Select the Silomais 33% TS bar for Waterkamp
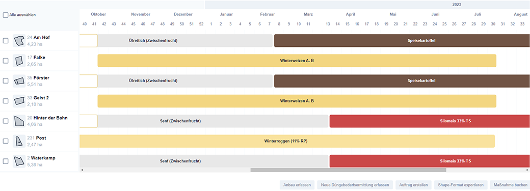Image resolution: width=530 pixels, height=191 pixels. click(x=430, y=161)
